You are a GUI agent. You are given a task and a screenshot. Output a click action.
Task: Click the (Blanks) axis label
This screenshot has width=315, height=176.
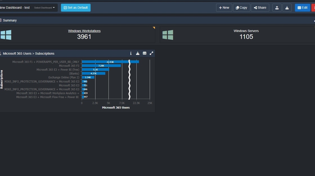coord(74,74)
